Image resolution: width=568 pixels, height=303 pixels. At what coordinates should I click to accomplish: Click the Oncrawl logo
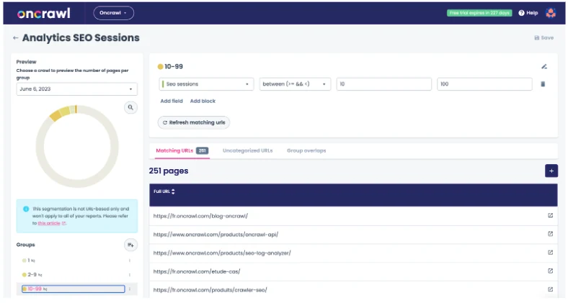43,14
